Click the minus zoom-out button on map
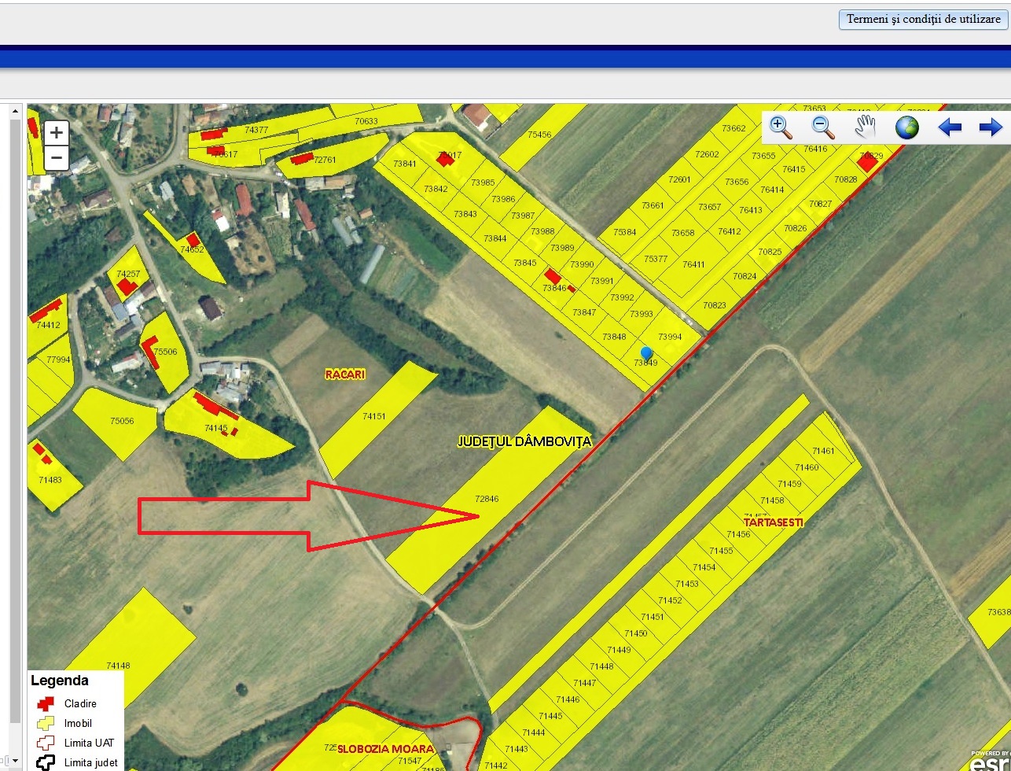 coord(56,158)
